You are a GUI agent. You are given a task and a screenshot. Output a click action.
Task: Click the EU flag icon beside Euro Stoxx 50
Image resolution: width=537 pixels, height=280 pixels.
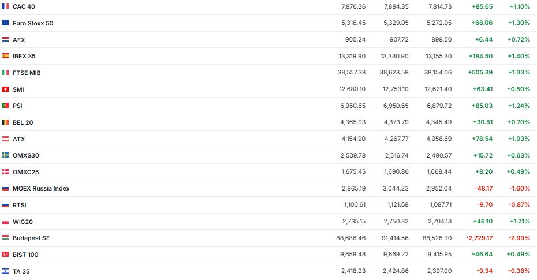click(6, 23)
